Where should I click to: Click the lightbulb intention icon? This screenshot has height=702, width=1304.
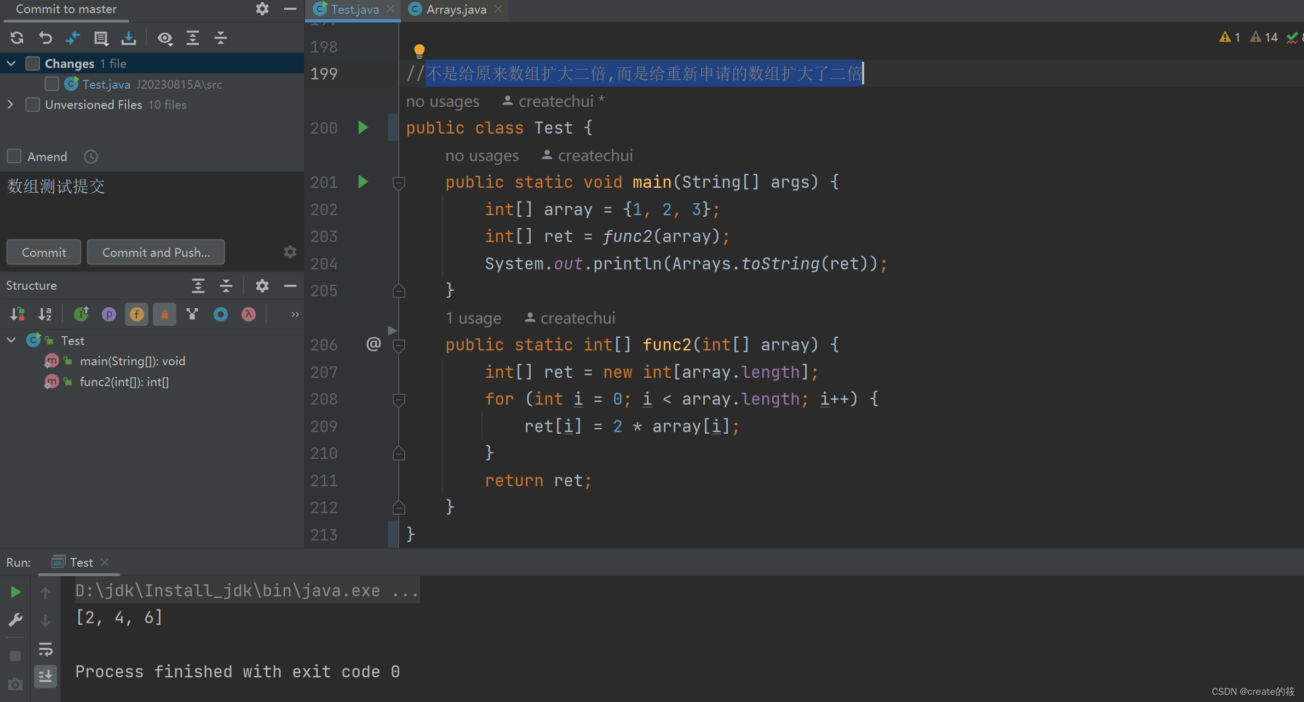click(419, 51)
